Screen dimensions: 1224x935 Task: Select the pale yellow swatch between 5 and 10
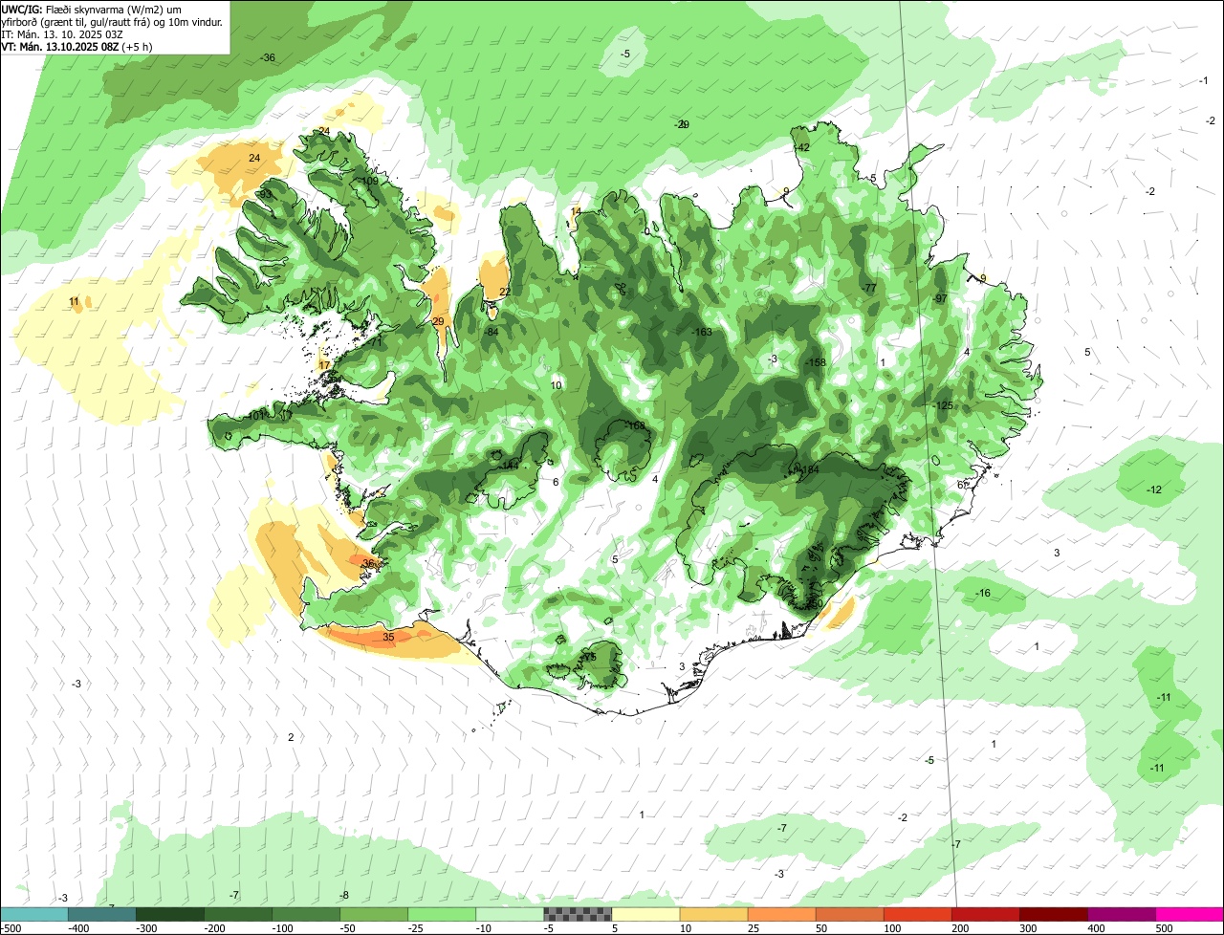[645, 914]
